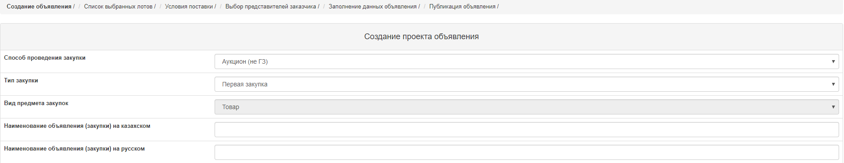The width and height of the screenshot is (844, 163).
Task: Open the Аукцион (не ГЗ) procurement method dropdown
Action: click(x=526, y=61)
